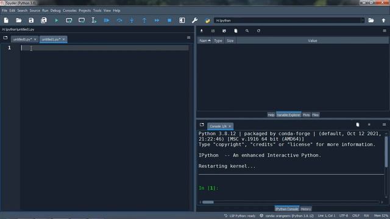Screen dimensions: 390x219
Task: Run the file with green play icon
Action: (x=57, y=20)
